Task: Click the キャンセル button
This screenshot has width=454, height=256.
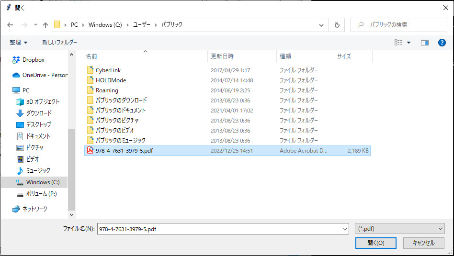Action: pos(423,243)
